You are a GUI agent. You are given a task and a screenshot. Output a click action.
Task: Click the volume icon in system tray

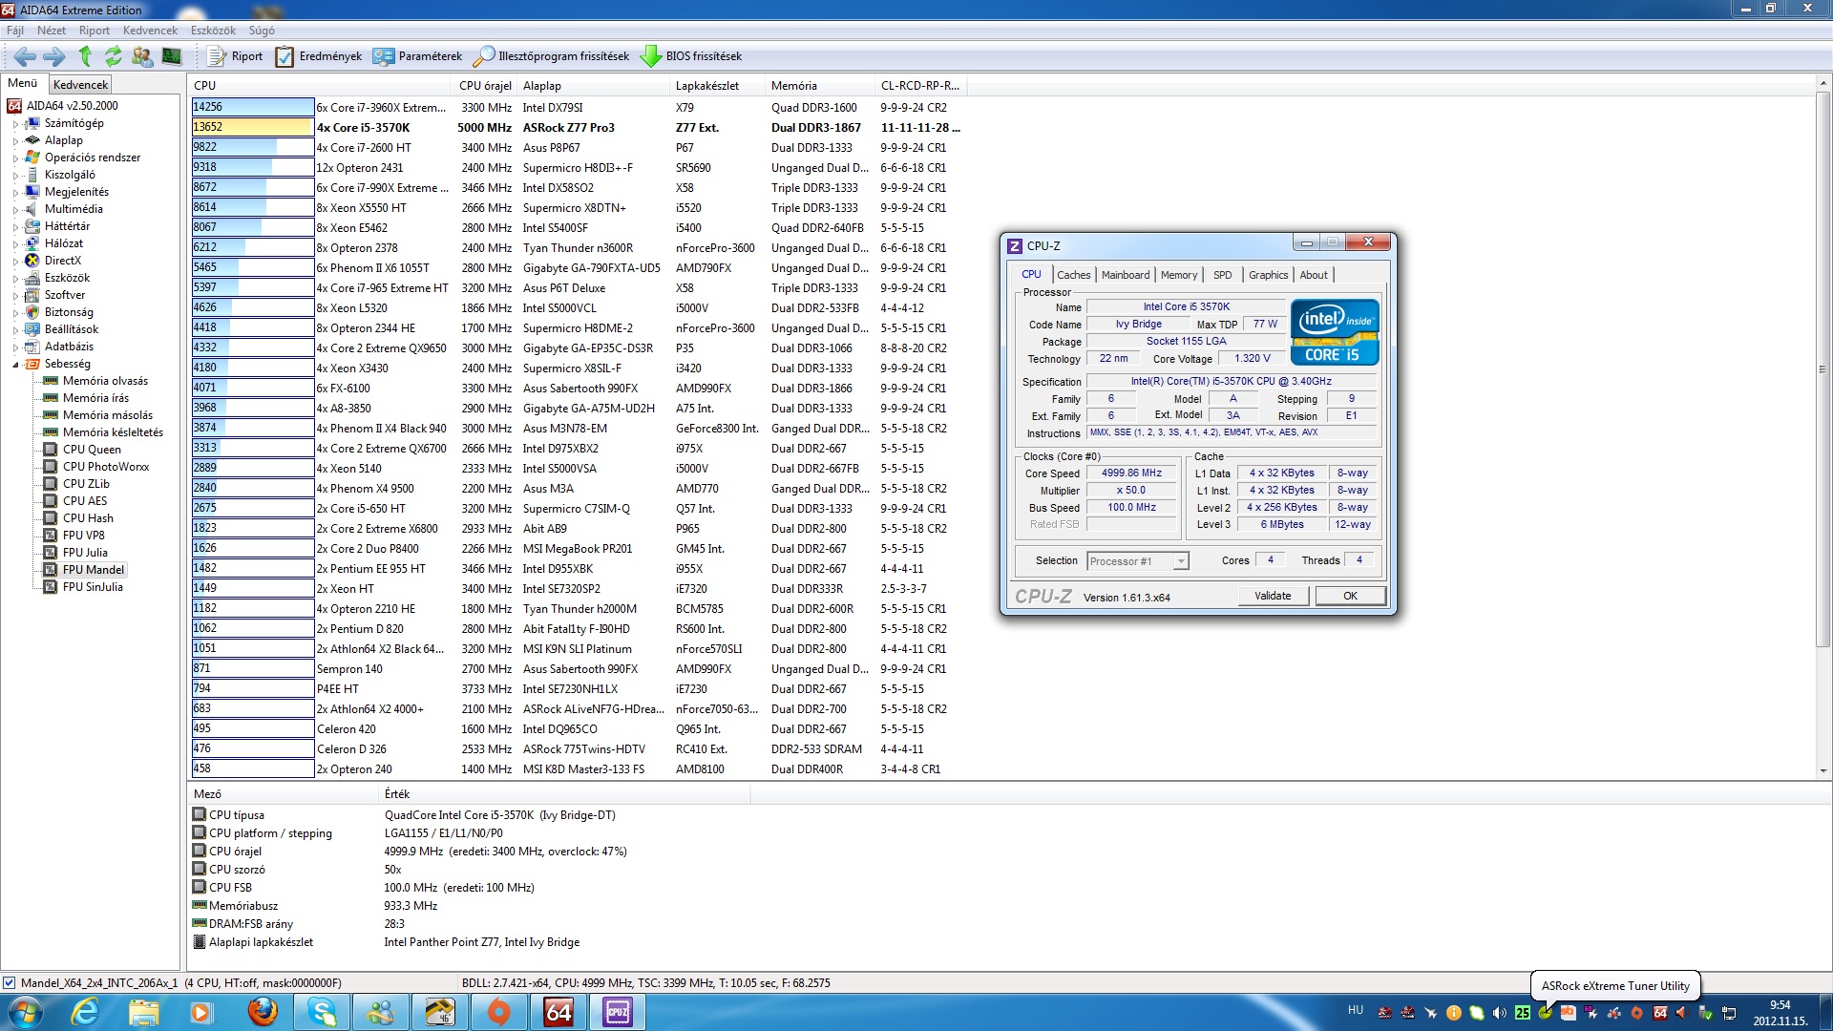tap(1499, 1013)
